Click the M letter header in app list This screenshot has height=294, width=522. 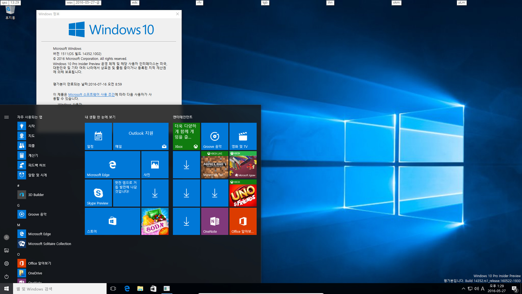point(18,225)
